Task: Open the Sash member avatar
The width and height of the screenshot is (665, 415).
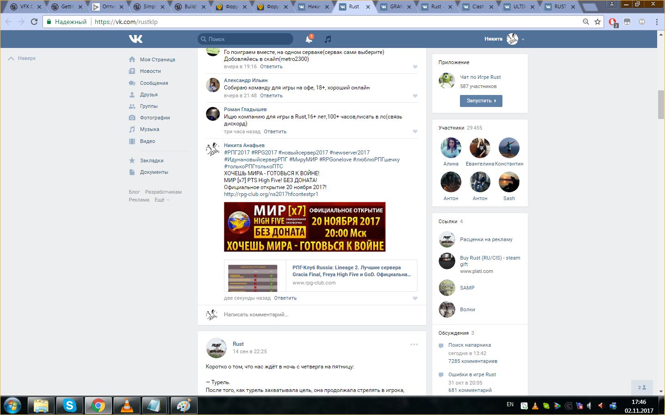Action: (509, 182)
